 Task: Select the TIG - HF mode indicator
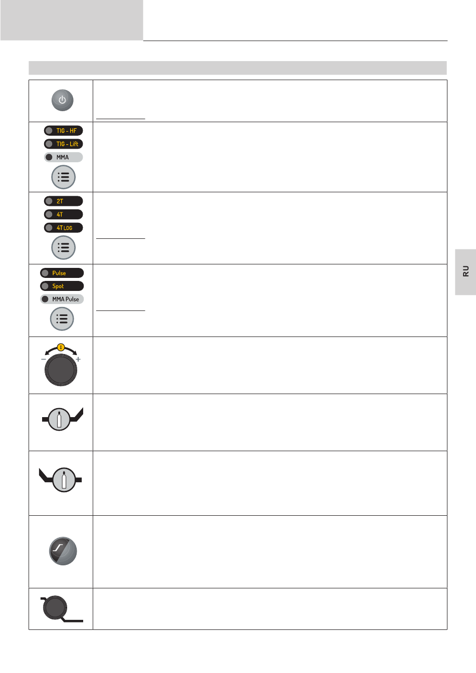click(63, 131)
